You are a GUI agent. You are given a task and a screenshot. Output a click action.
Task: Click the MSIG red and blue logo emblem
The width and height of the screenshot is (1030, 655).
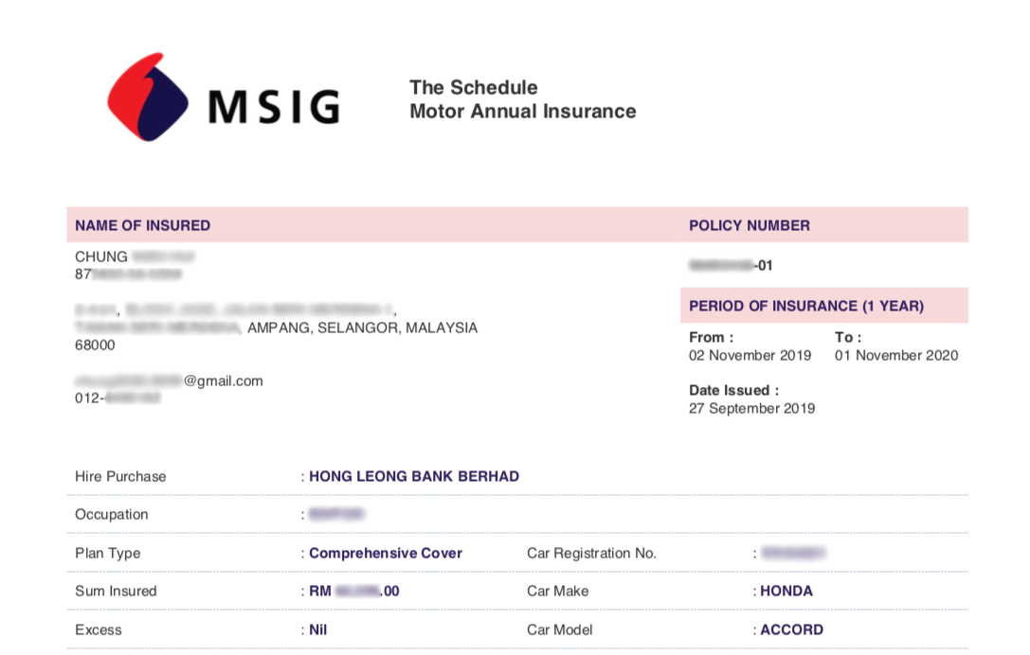point(148,97)
